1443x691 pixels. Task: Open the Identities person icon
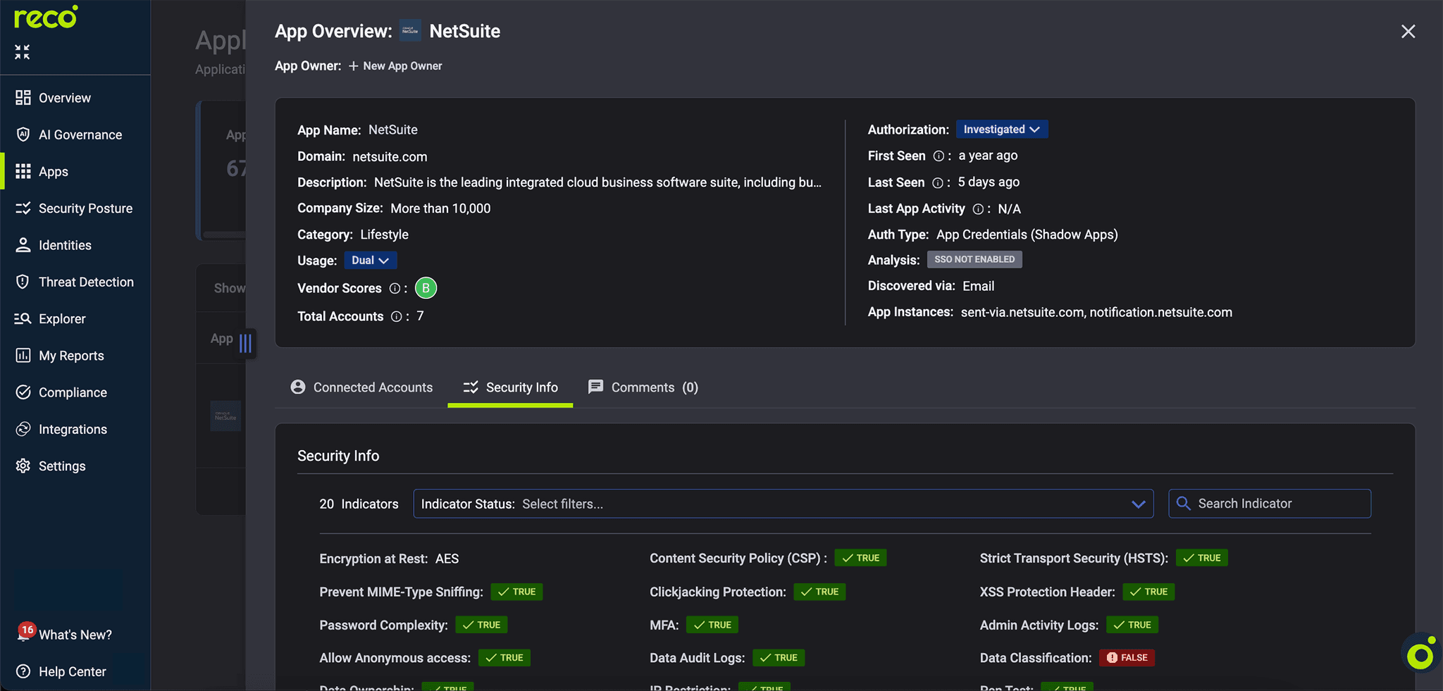tap(23, 245)
